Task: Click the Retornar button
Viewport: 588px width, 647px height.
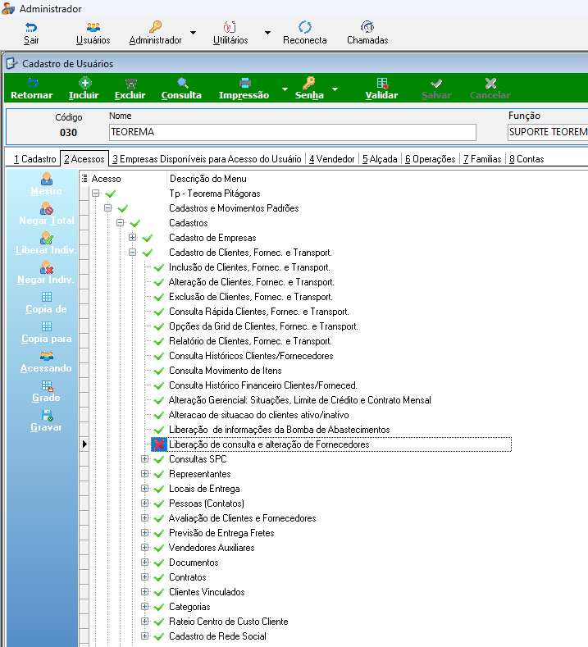Action: [x=32, y=89]
